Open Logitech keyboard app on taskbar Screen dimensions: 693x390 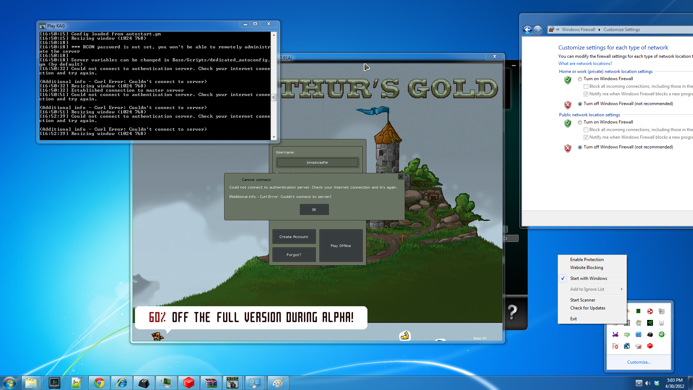(144, 383)
